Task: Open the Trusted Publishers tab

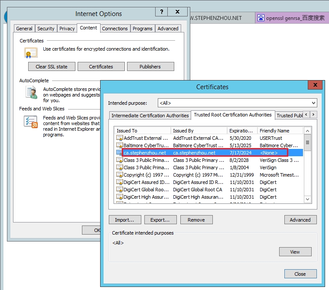Action: click(x=289, y=116)
